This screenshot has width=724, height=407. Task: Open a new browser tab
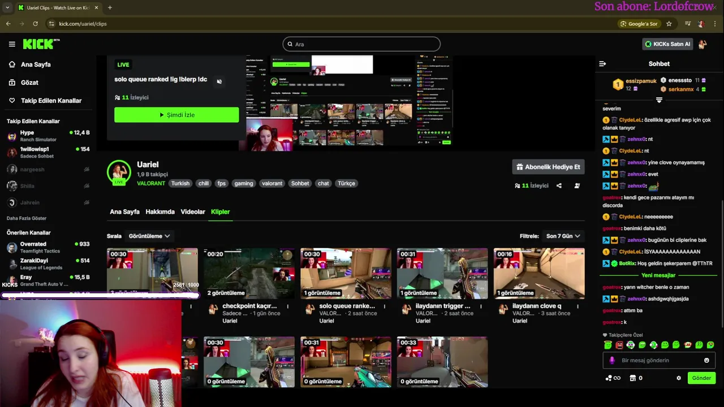(110, 7)
